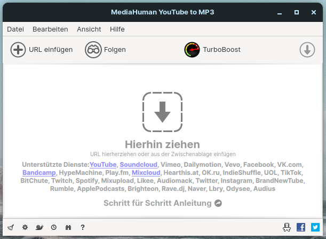
Task: Follow the Soundcloud link
Action: tap(139, 165)
